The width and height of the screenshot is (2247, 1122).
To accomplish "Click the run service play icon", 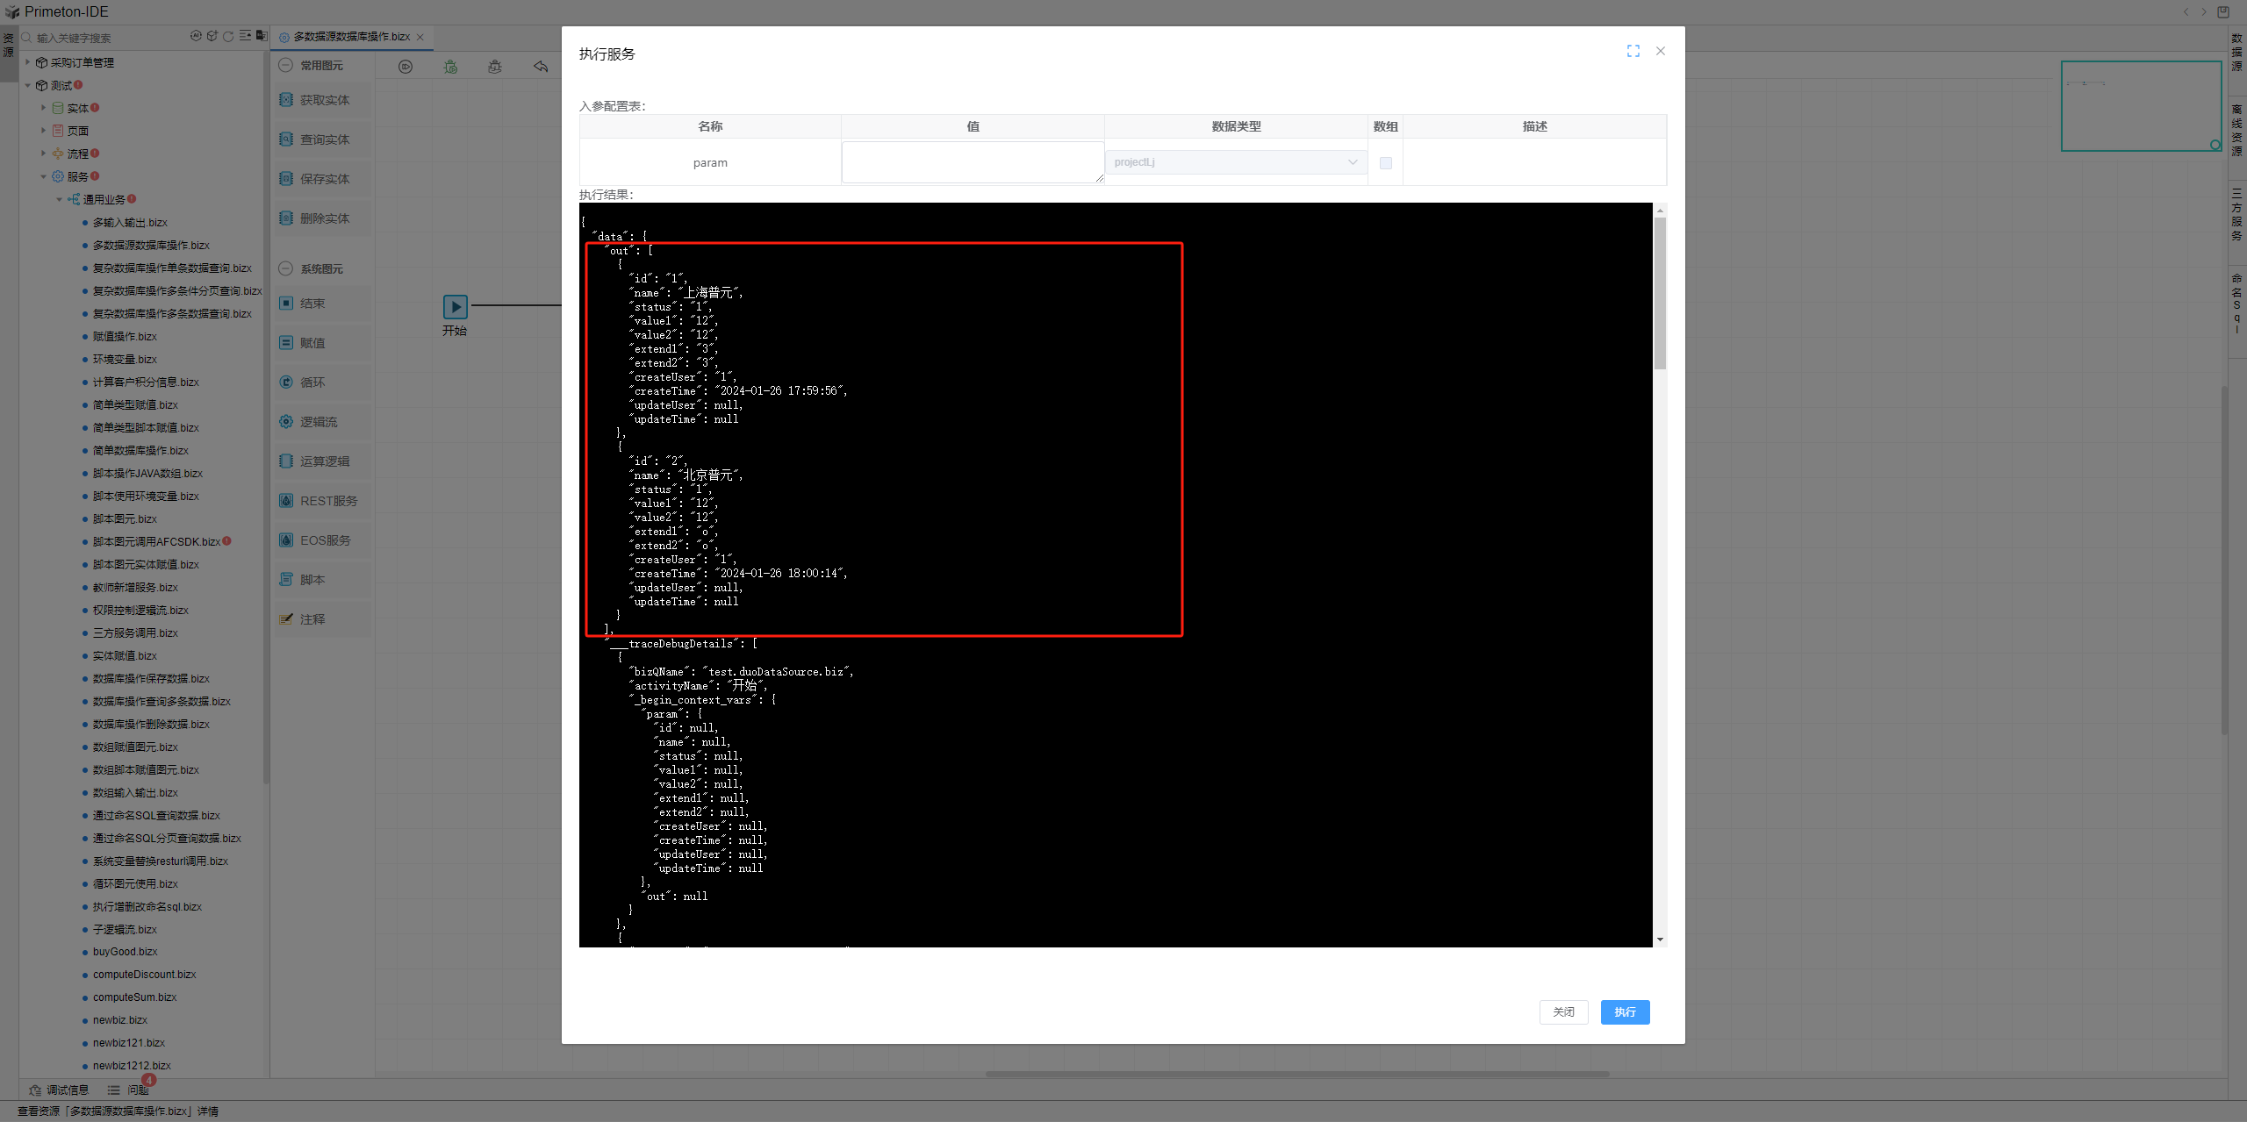I will pyautogui.click(x=406, y=67).
